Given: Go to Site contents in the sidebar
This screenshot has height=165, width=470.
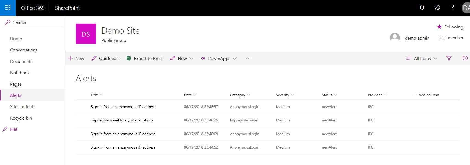Looking at the screenshot, I should [x=23, y=107].
